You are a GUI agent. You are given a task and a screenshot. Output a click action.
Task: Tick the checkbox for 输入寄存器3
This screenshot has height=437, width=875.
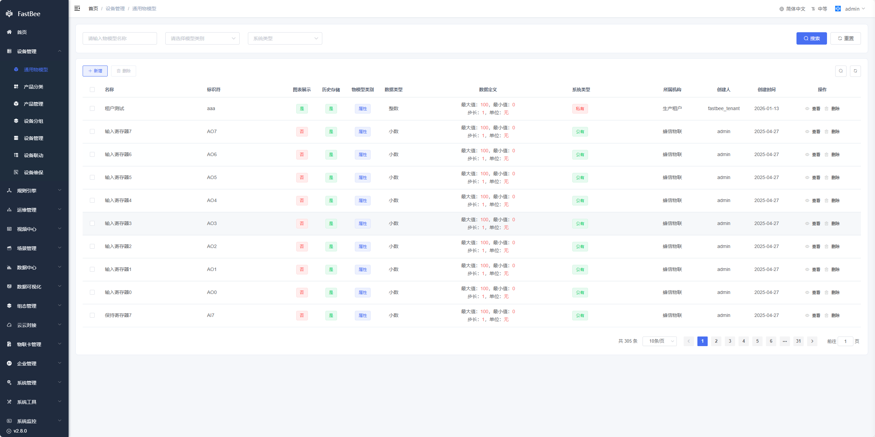pyautogui.click(x=92, y=223)
